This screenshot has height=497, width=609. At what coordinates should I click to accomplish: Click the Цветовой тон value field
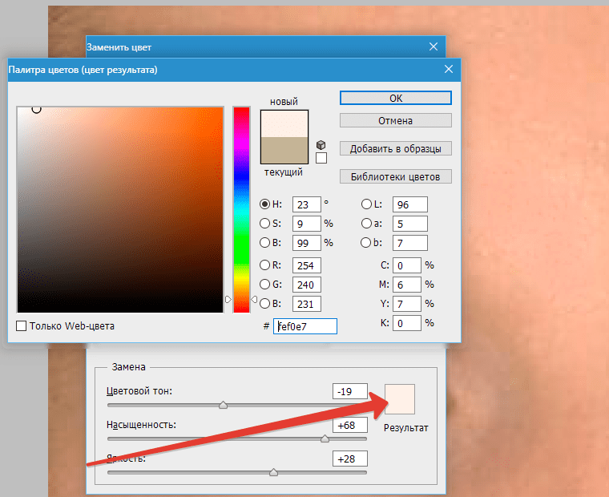(350, 391)
